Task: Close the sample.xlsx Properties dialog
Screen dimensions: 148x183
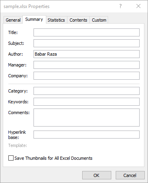Action: 138,6
